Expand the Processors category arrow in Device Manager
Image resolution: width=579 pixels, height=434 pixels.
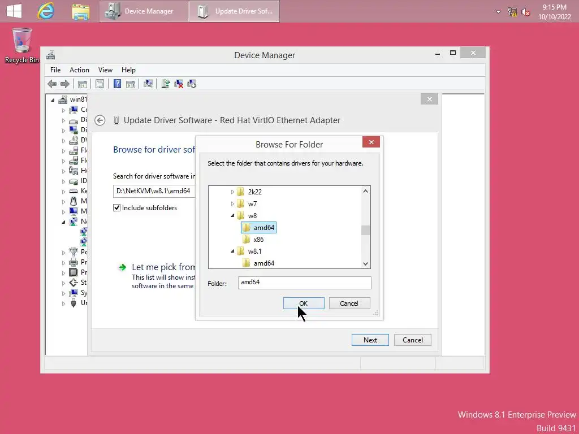tap(63, 273)
